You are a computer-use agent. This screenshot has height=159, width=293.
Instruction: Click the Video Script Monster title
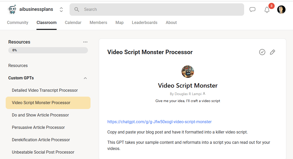(187, 86)
